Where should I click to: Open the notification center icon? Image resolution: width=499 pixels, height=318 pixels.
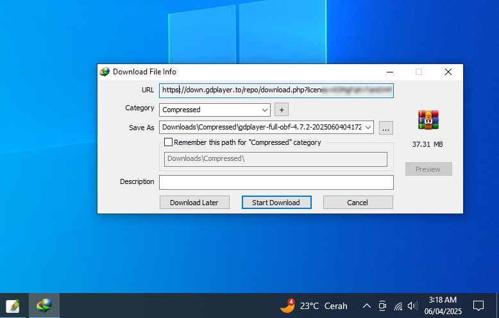478,306
